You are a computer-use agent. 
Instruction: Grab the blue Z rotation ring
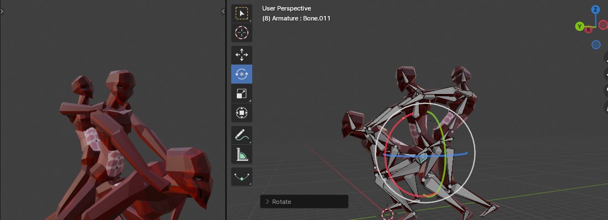tap(446, 156)
